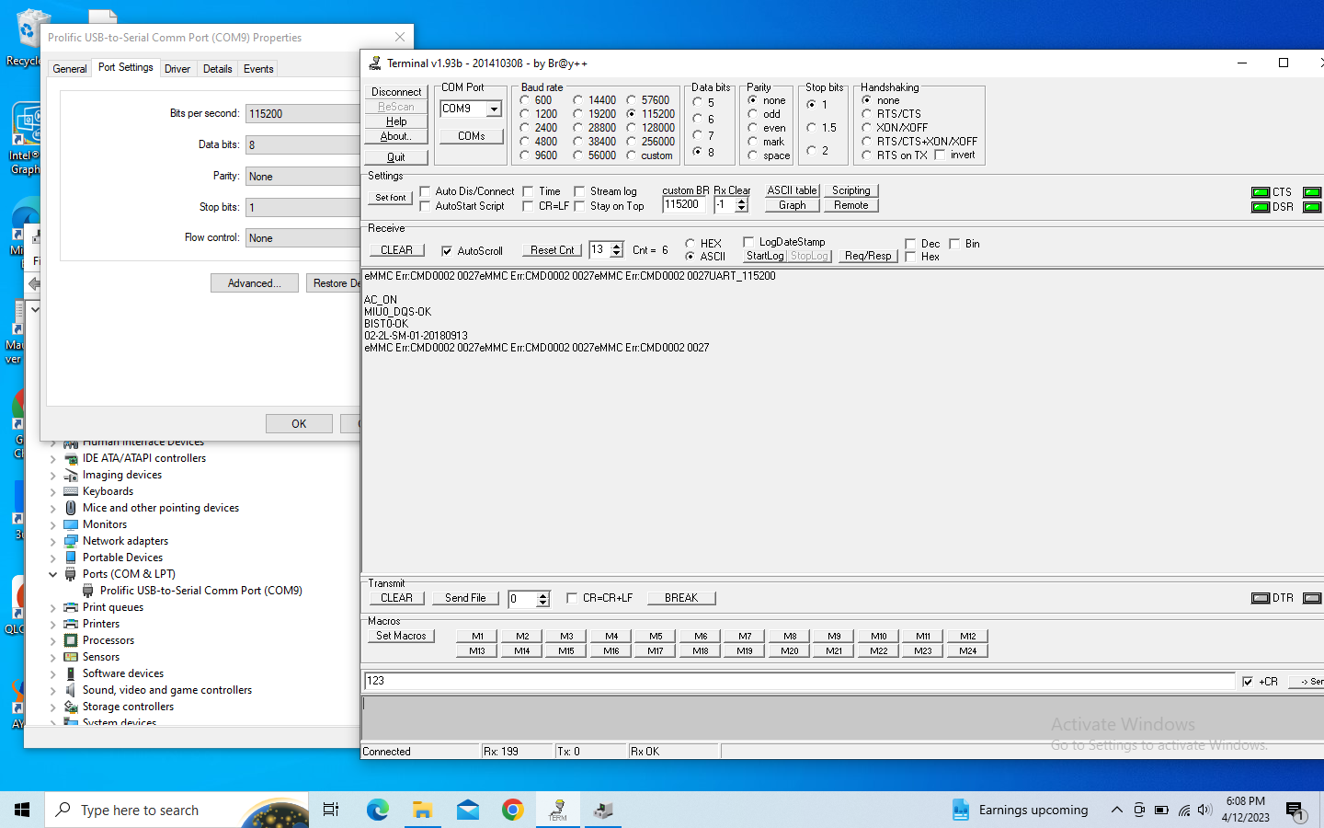Enable the CR=CR+LF transmit checkbox
Image resolution: width=1324 pixels, height=828 pixels.
click(x=572, y=598)
